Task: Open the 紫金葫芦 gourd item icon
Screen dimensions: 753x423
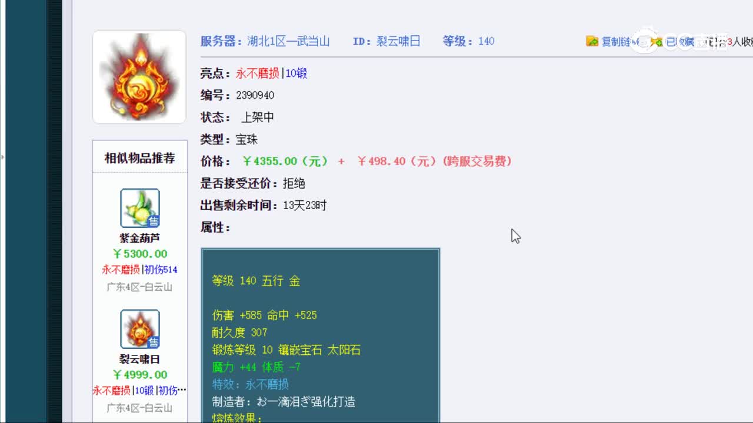Action: [140, 208]
